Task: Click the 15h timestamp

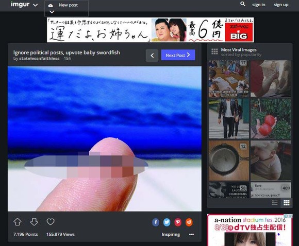Action: 68,59
